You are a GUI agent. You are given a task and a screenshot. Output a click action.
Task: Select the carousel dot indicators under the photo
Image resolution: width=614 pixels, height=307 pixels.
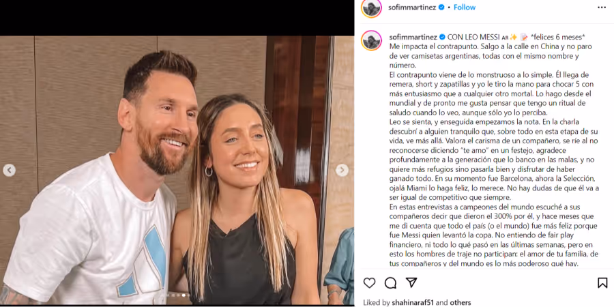tap(177, 295)
